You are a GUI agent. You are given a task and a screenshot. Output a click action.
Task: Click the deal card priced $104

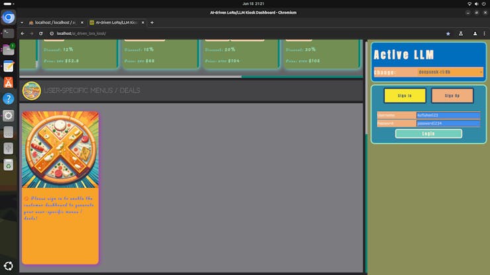pyautogui.click(x=240, y=54)
